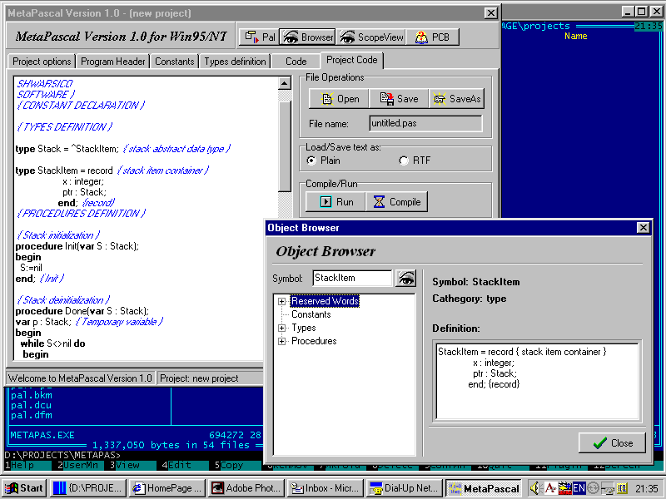Click the Open file button
The height and width of the screenshot is (499, 666).
click(339, 99)
